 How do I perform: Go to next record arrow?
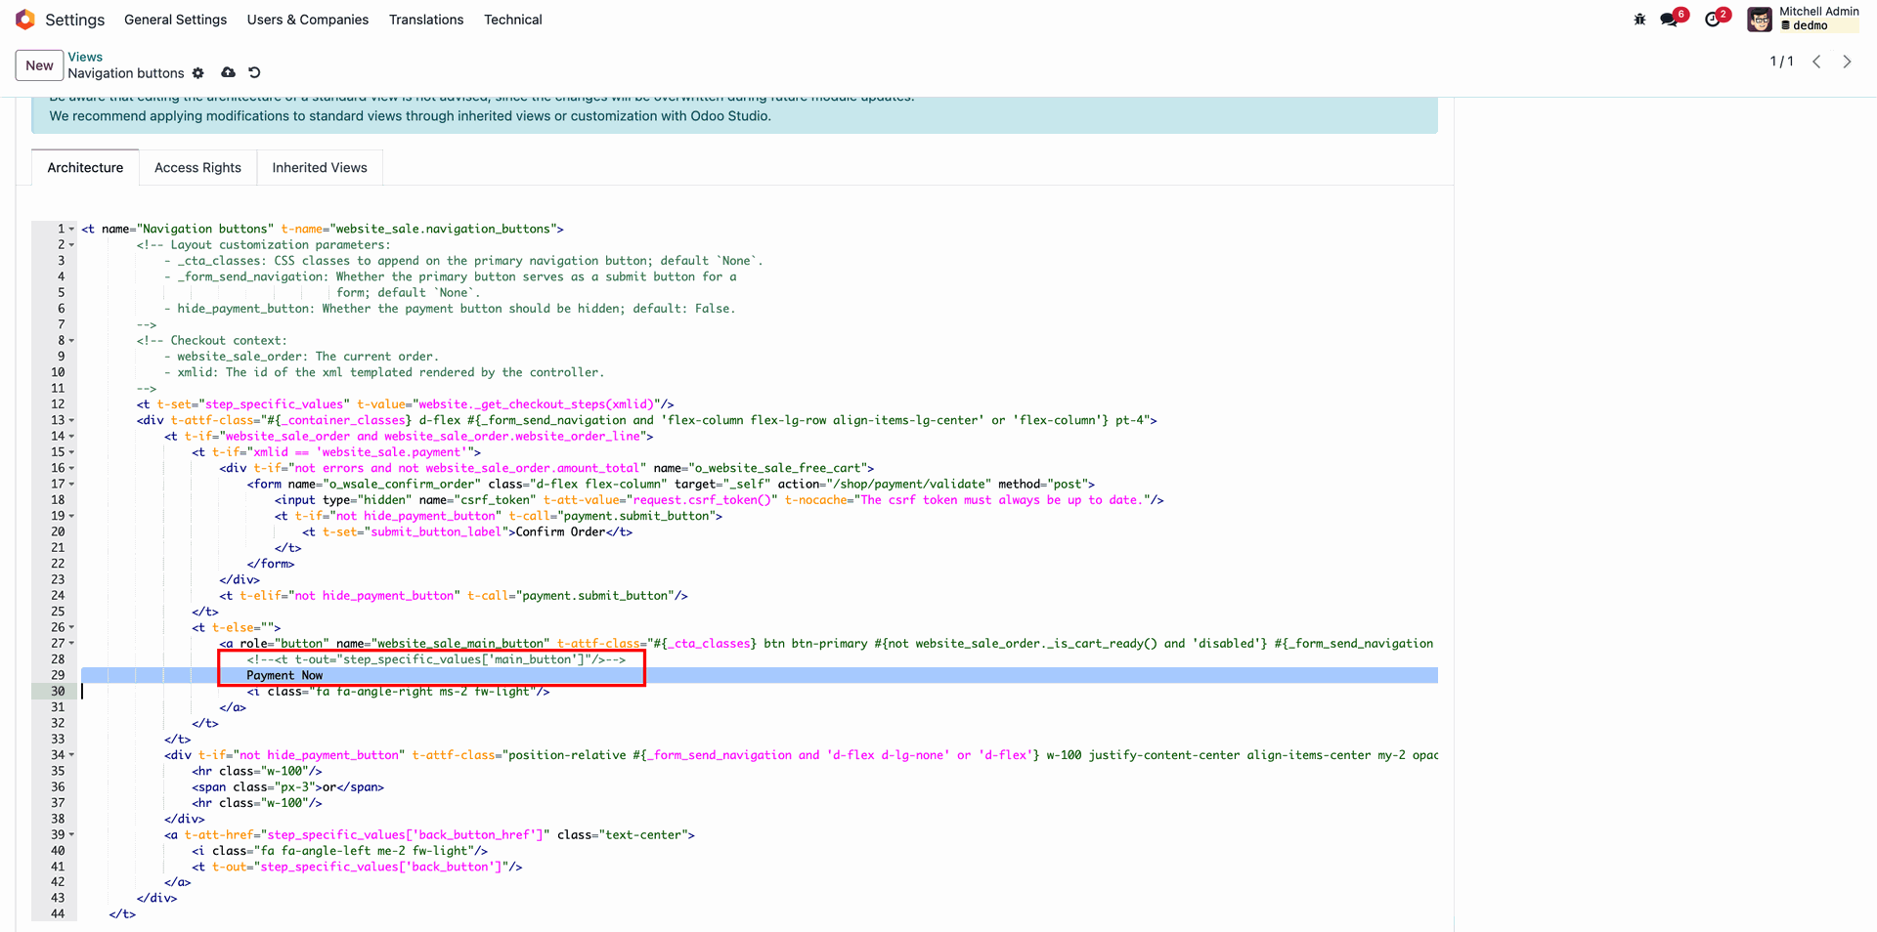[x=1847, y=62]
